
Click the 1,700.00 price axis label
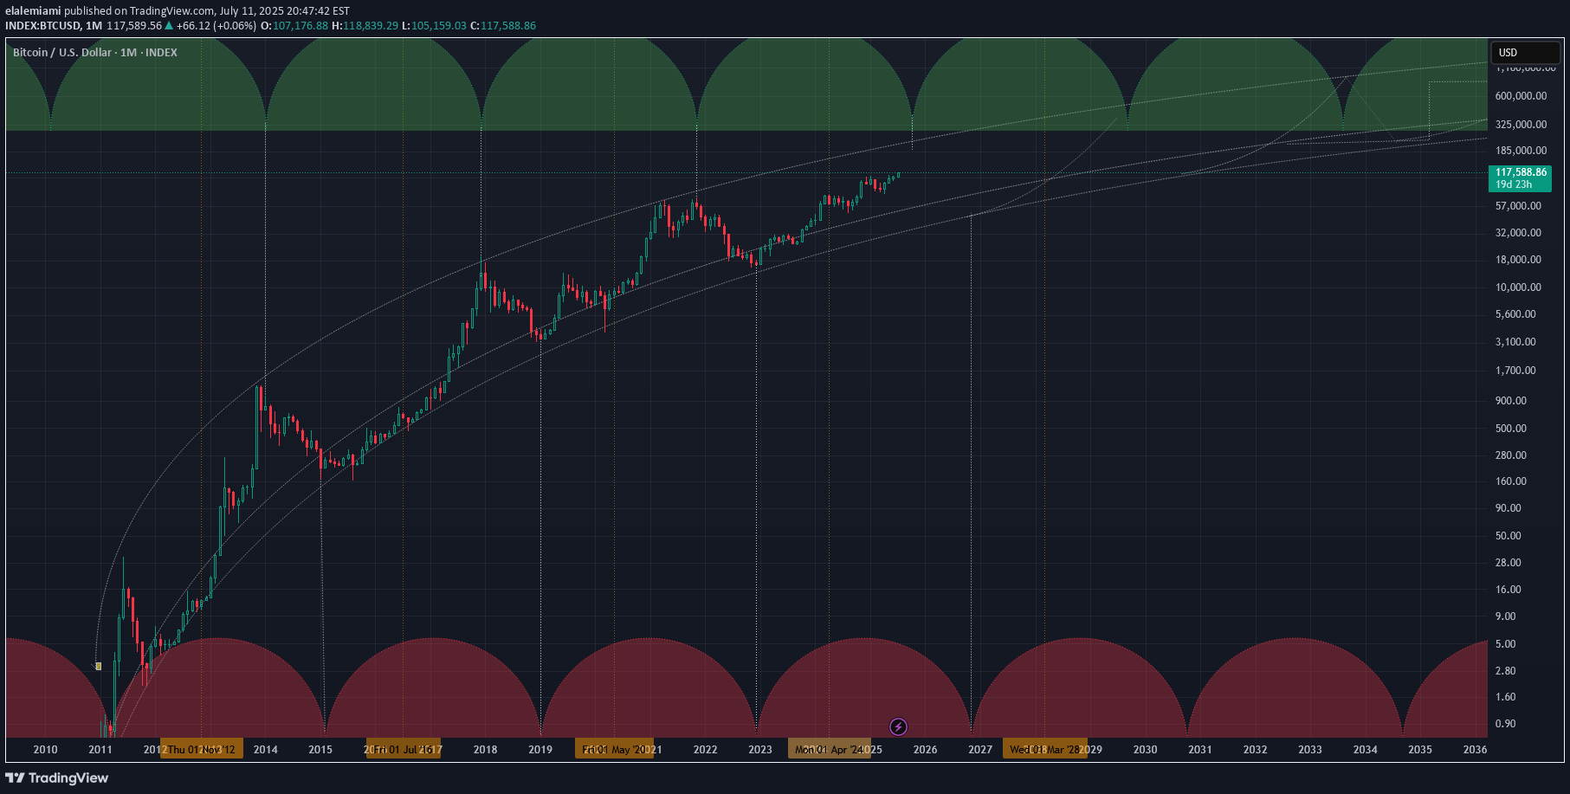[x=1516, y=371]
